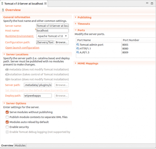Collapse the Server Options section

pyautogui.click(x=4, y=103)
